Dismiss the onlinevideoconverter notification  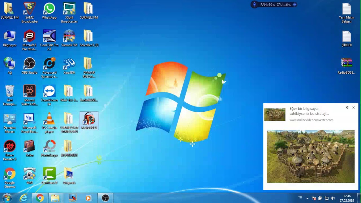[353, 107]
